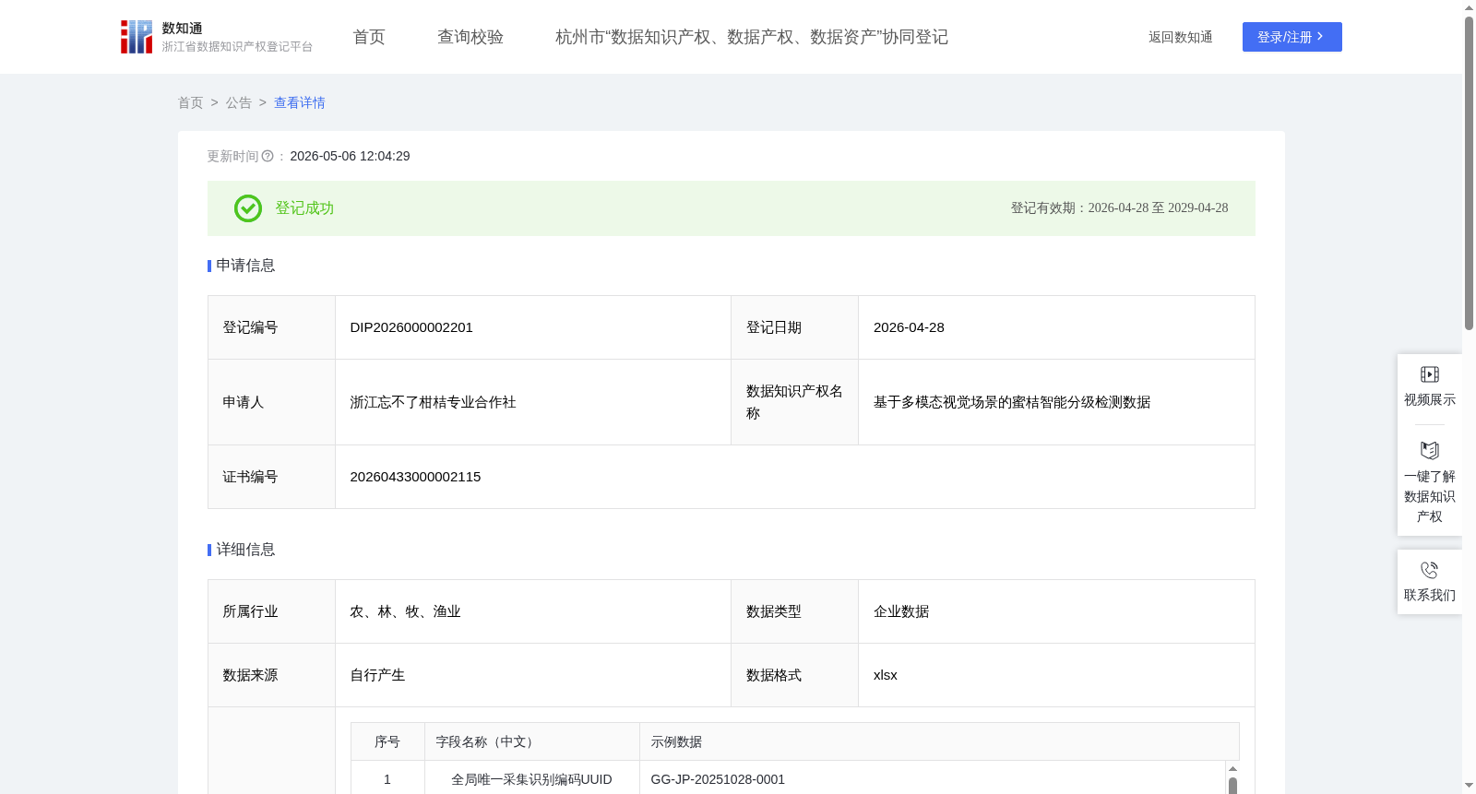Screen dimensions: 1476x794
Task: Open 一键了解数据知识产权 guide icon
Action: pos(1430,450)
